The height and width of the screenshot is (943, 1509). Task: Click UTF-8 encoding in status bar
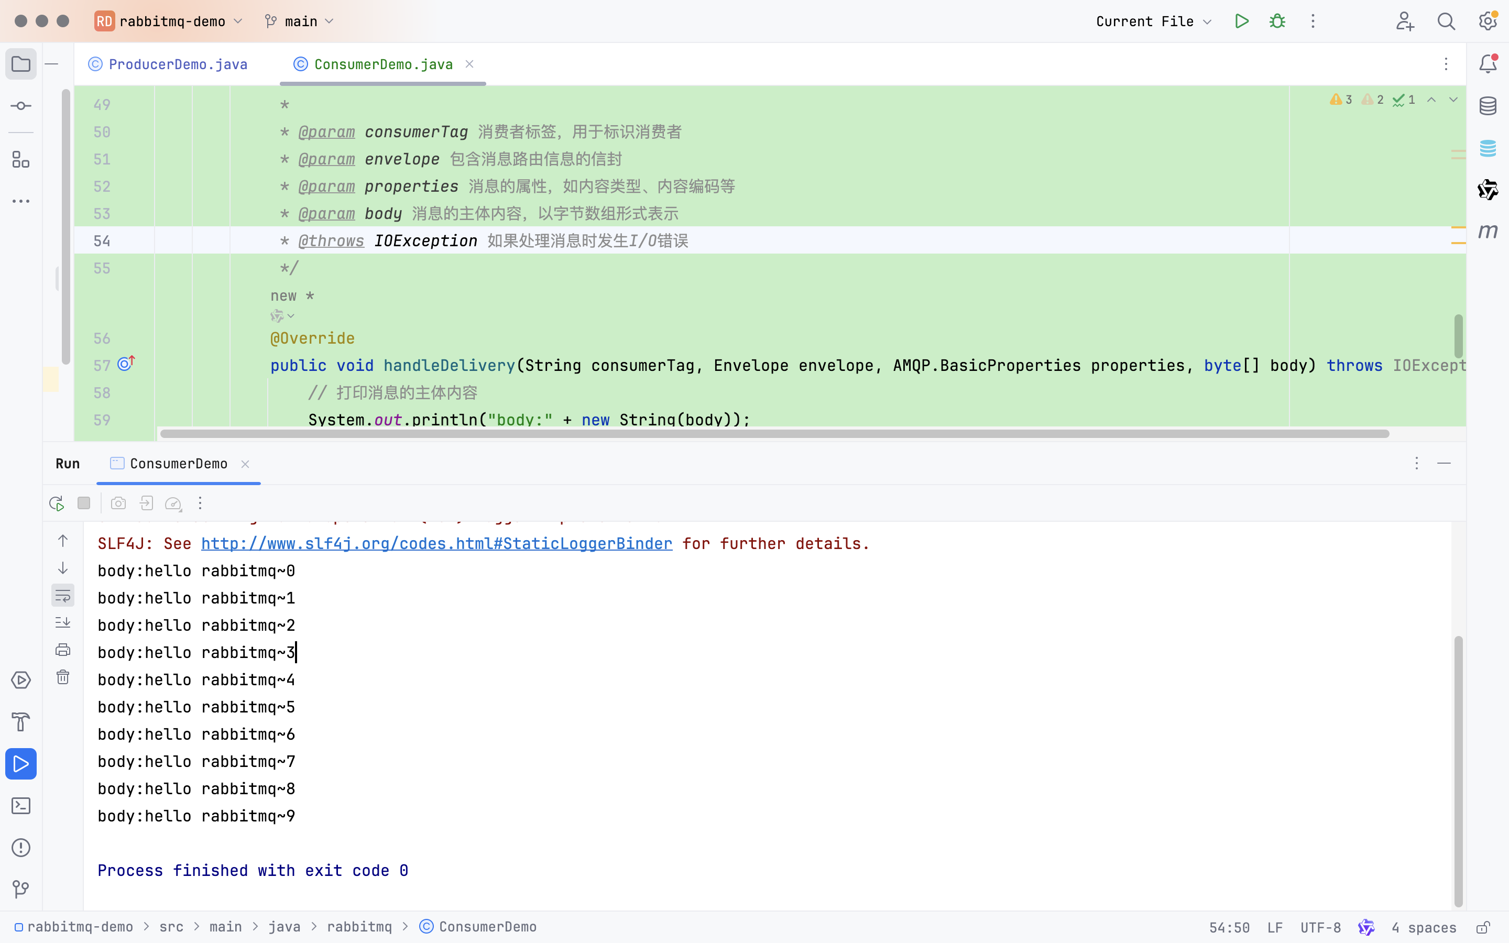pos(1320,927)
